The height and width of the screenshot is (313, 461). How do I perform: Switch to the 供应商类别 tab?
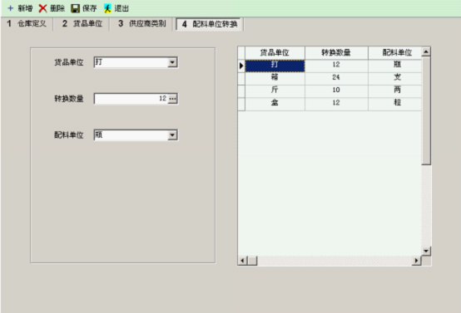click(141, 24)
